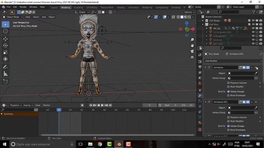Open the Options dropdown
Image resolution: width=264 pixels, height=148 pixels.
189,12
